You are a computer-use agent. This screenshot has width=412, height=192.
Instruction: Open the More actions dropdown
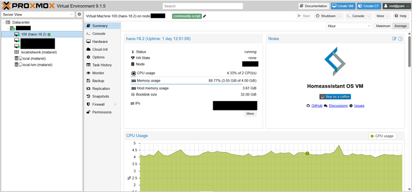tap(382, 16)
